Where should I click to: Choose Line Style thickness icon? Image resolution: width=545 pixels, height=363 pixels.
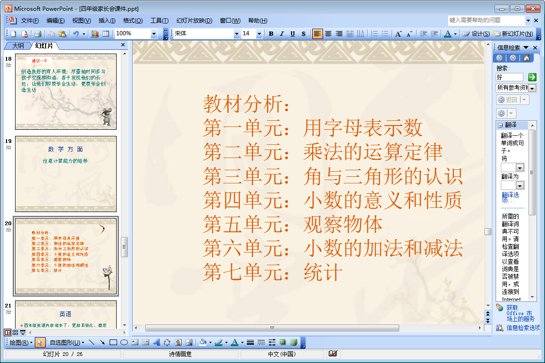pyautogui.click(x=250, y=342)
